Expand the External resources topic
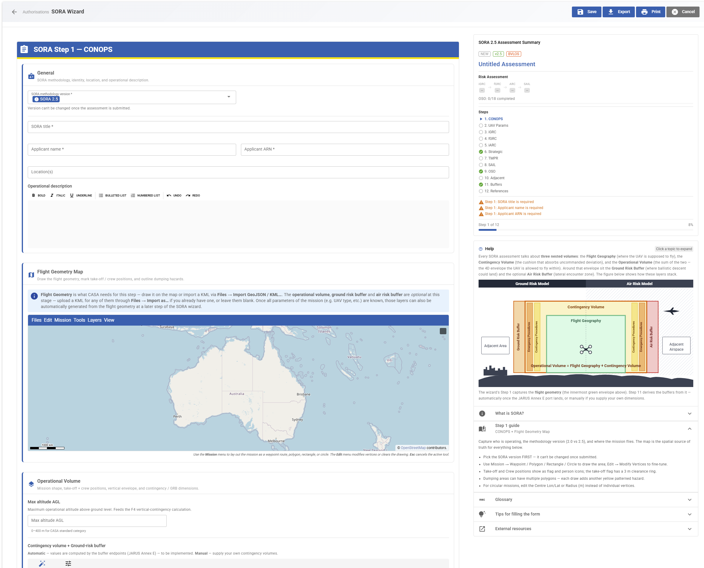The width and height of the screenshot is (704, 568). click(586, 529)
